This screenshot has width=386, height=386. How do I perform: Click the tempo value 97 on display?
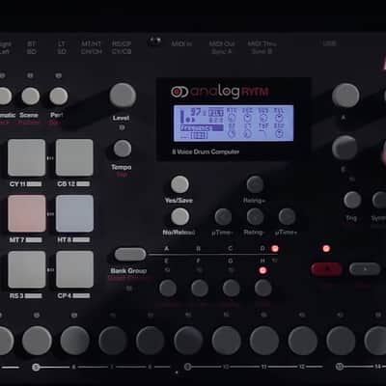(x=196, y=112)
